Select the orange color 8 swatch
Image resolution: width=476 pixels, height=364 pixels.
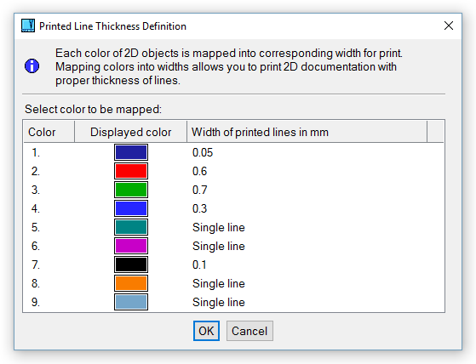pyautogui.click(x=131, y=283)
